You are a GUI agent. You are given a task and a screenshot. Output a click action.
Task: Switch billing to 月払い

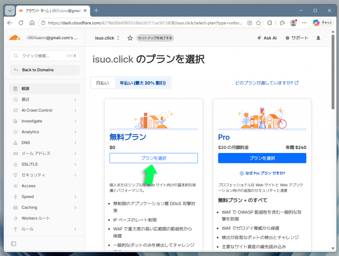(103, 83)
